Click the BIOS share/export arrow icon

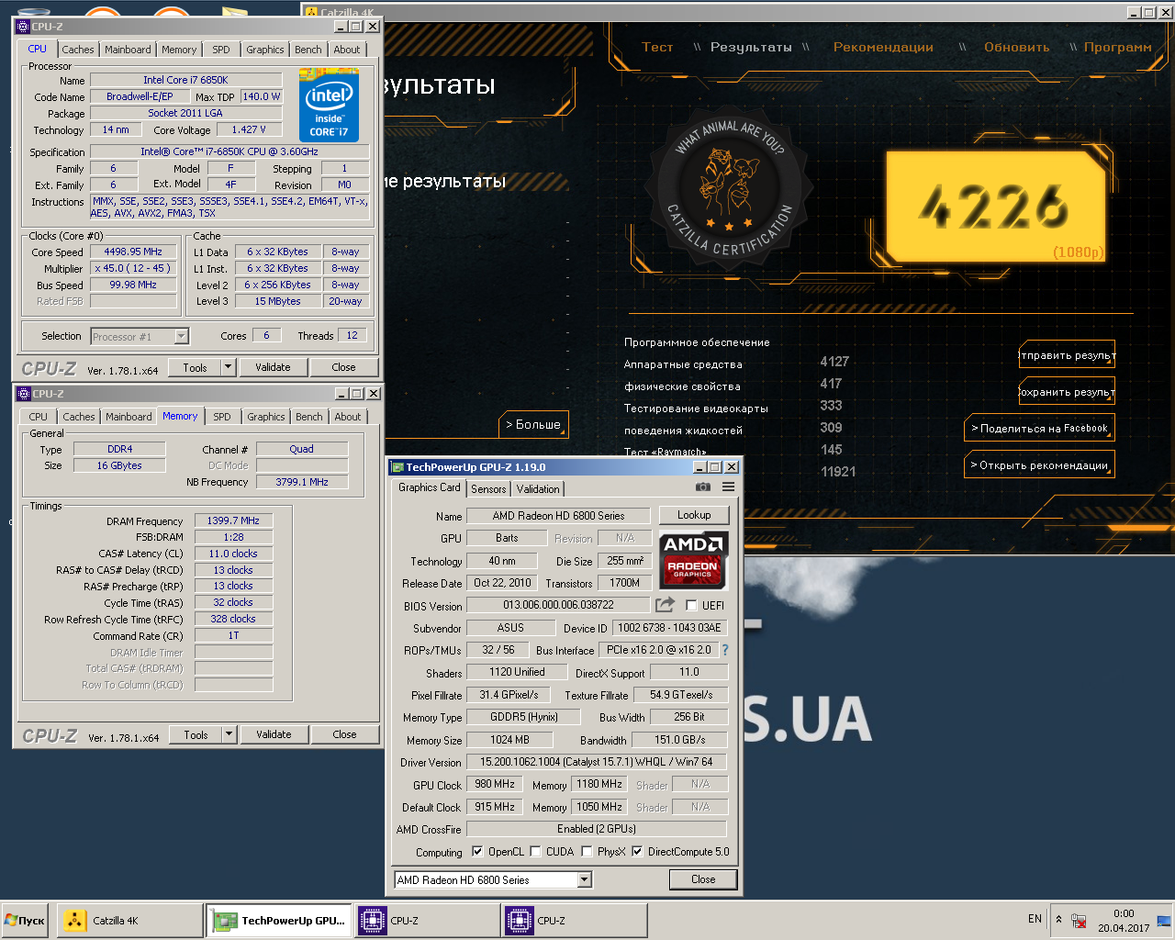[665, 605]
